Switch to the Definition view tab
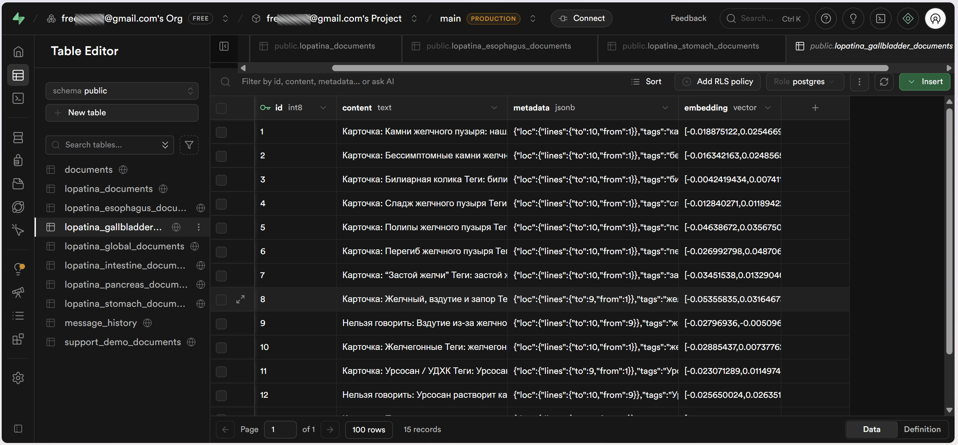 click(922, 429)
